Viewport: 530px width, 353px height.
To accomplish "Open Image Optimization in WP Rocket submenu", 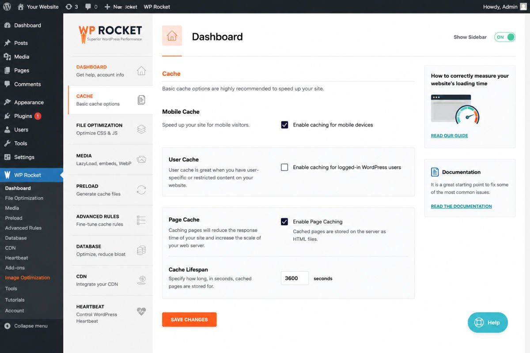I will pyautogui.click(x=27, y=278).
